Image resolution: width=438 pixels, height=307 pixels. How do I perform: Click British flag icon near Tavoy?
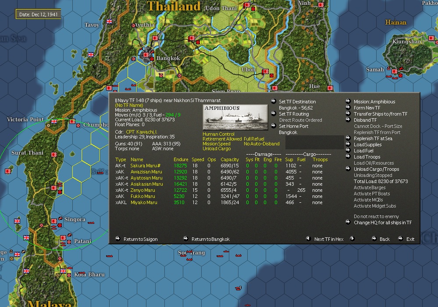point(109,21)
